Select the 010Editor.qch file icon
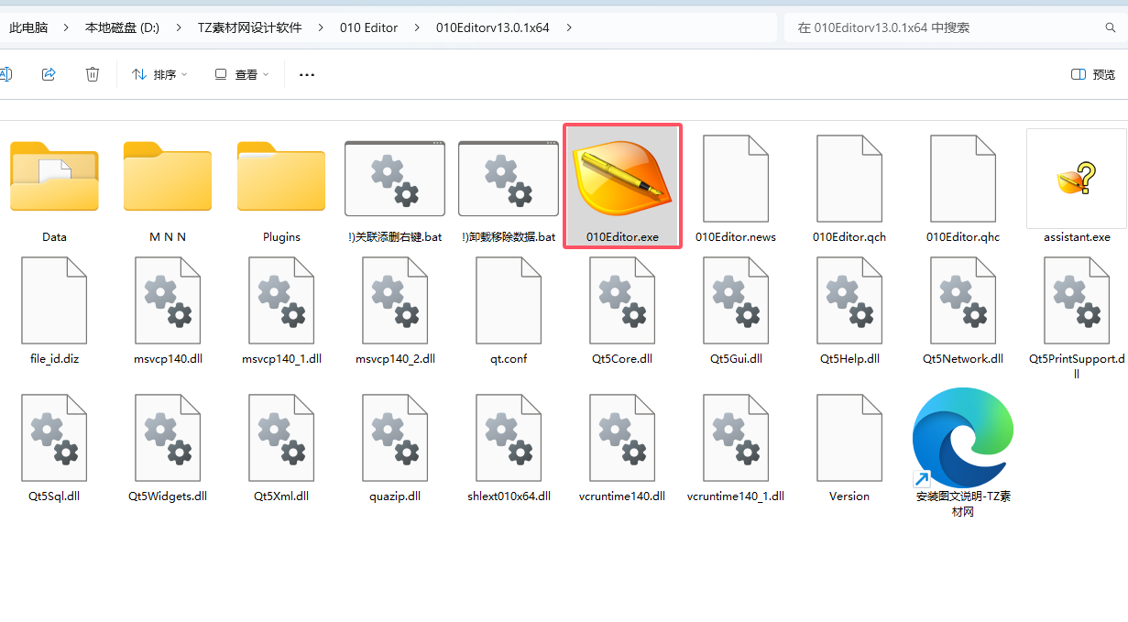The image size is (1128, 622). [x=849, y=178]
